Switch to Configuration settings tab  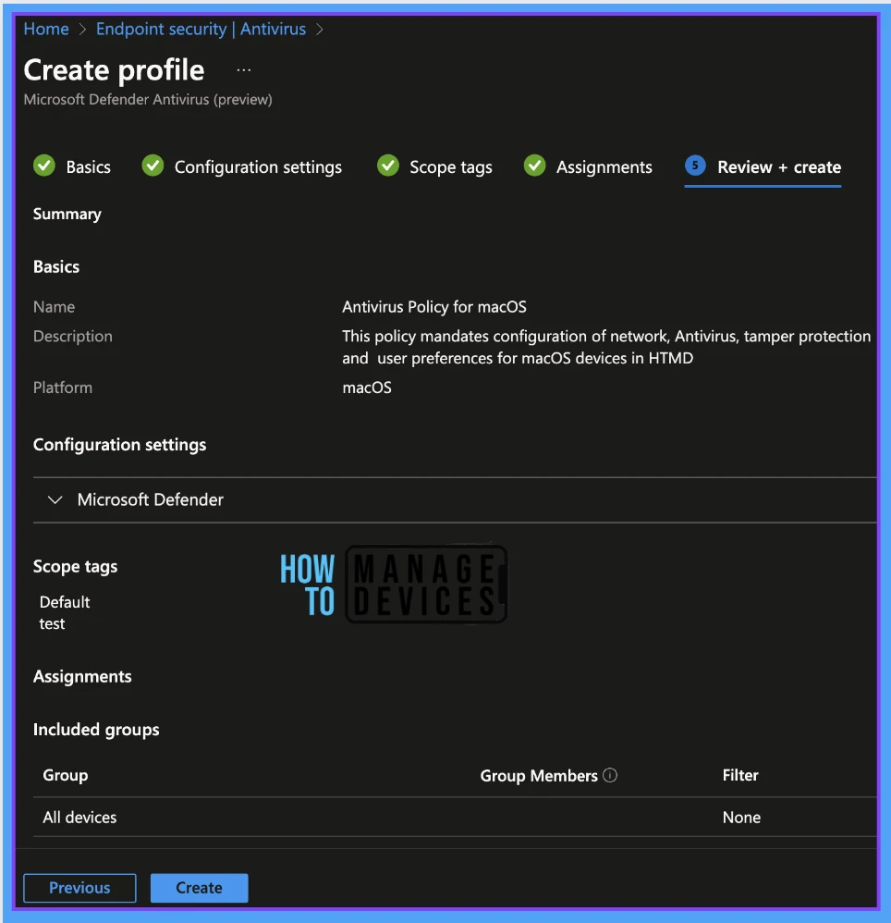(x=258, y=167)
